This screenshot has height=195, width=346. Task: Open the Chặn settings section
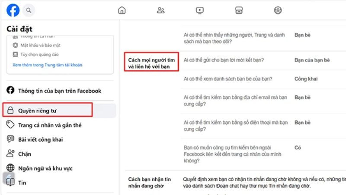click(25, 154)
